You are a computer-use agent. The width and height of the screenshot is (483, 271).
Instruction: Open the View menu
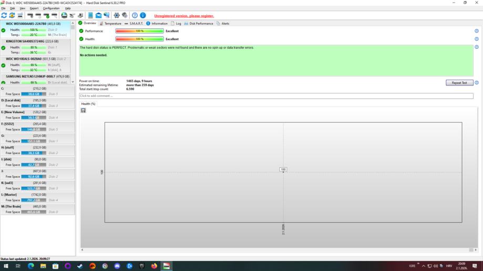pos(23,8)
